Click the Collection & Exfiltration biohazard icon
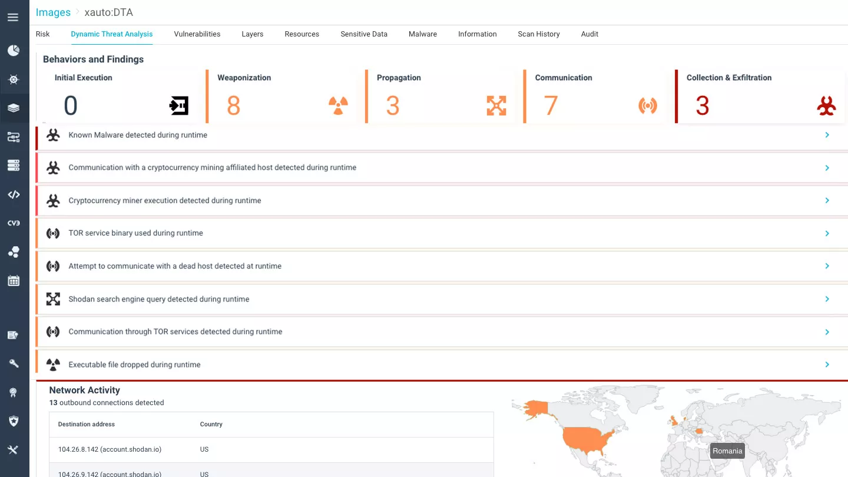This screenshot has height=477, width=848. [x=827, y=106]
